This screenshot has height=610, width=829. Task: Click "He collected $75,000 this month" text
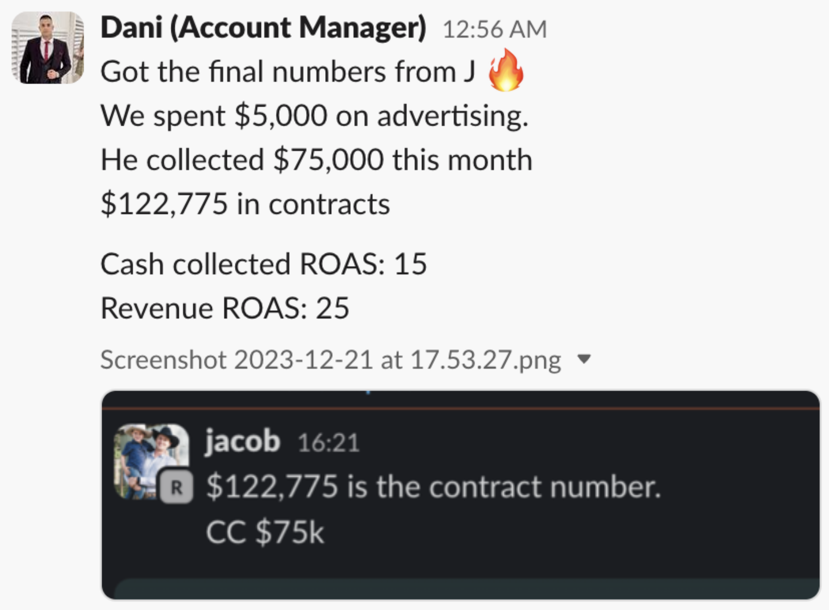[316, 160]
